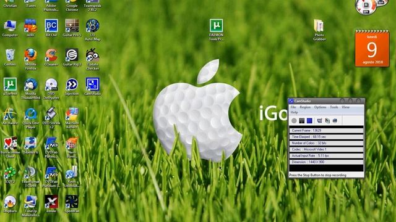
Task: Select the mIRC desktop icon
Action: click(30, 28)
